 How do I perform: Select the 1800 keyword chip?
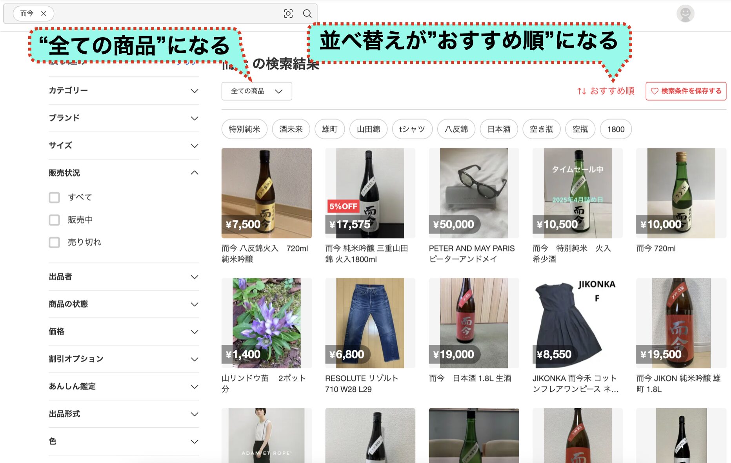click(x=616, y=129)
